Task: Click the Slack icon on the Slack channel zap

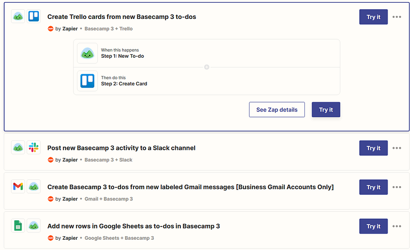Action: pos(34,147)
